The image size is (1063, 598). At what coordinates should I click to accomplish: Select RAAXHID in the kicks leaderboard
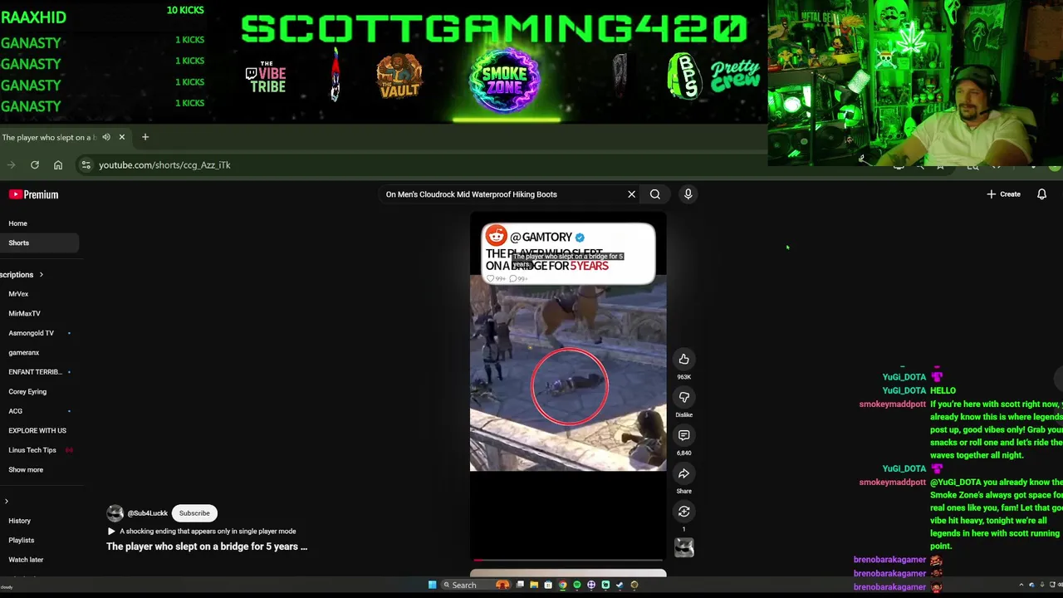[34, 17]
